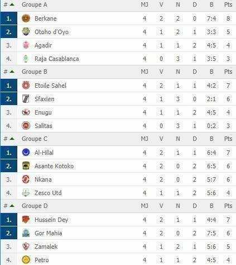Screen dimensions: 236x265
Task: Sort Groupe D using the rank arrow
Action: pyautogui.click(x=12, y=206)
